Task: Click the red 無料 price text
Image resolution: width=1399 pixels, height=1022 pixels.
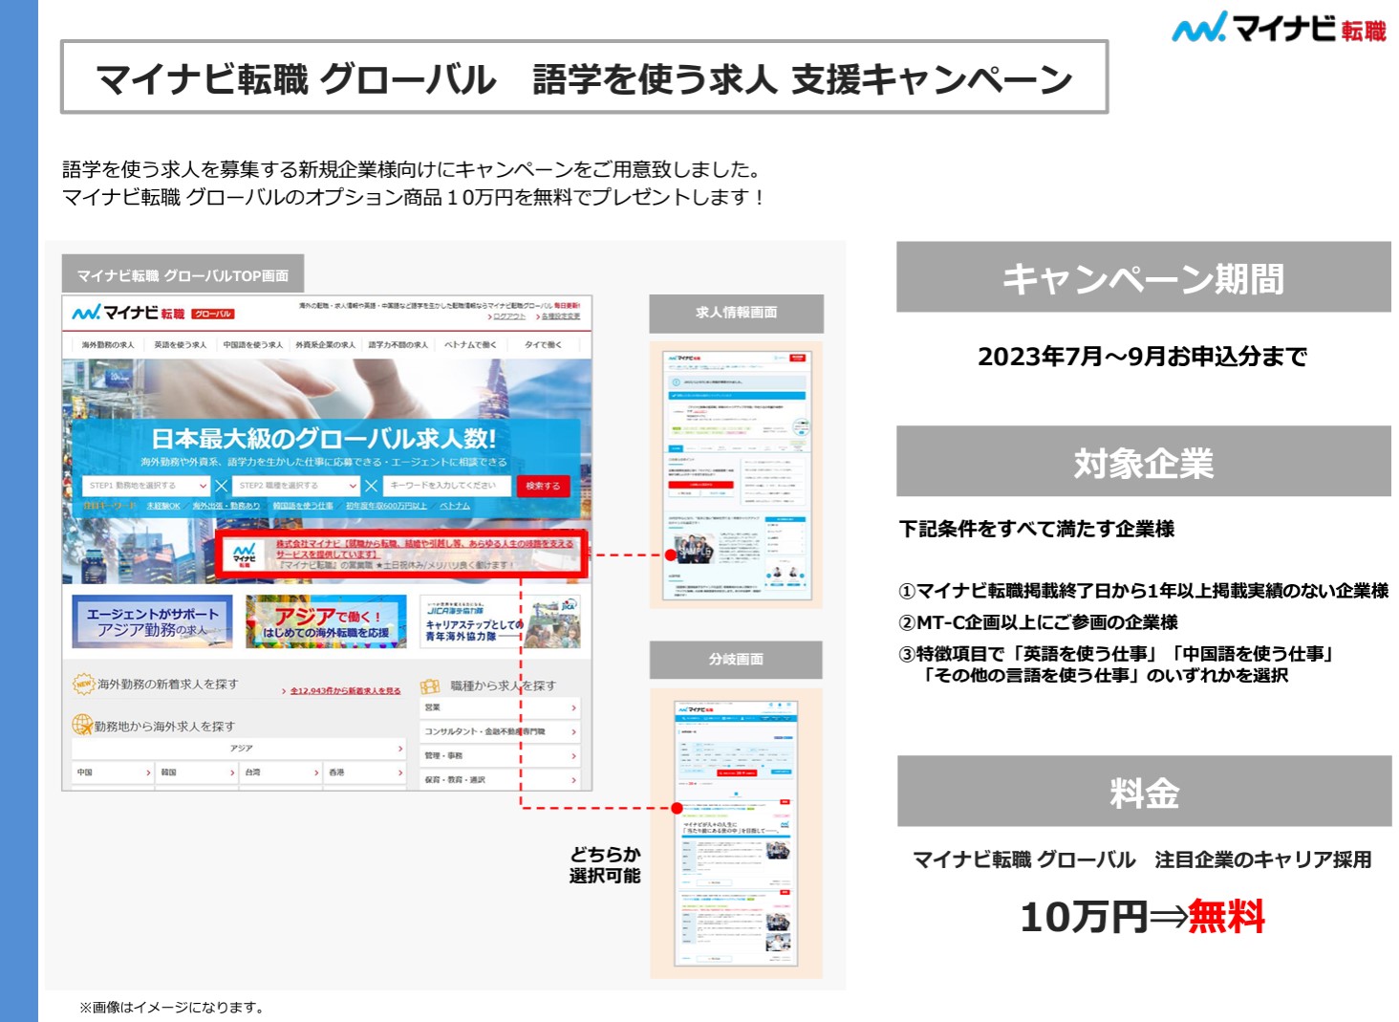Action: point(1227,917)
